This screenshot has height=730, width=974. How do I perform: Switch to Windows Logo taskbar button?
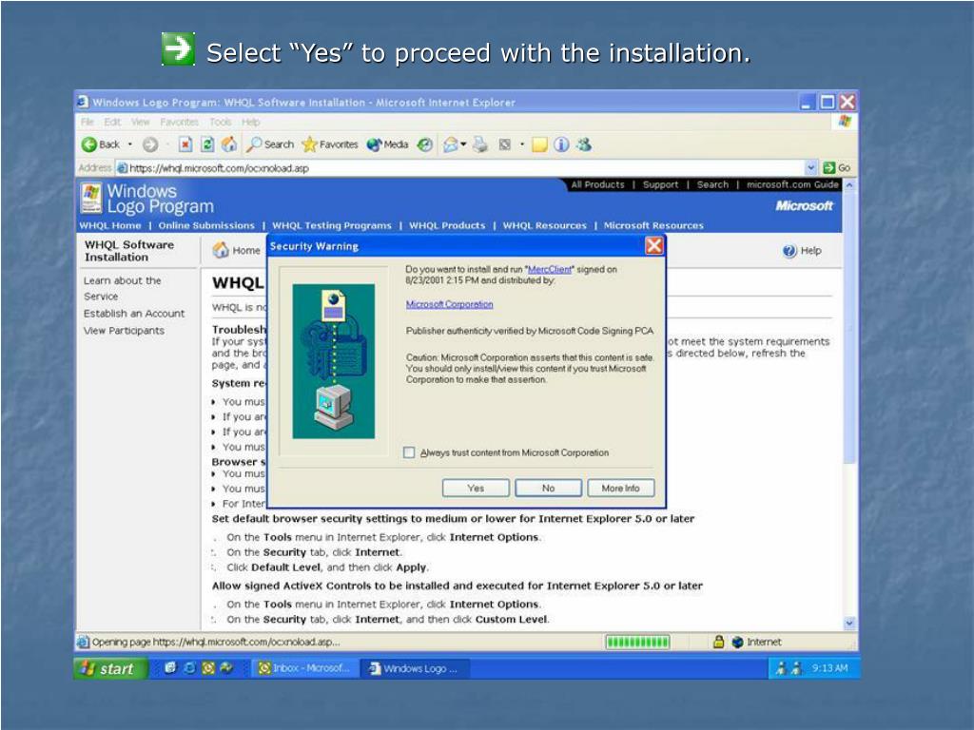pyautogui.click(x=415, y=668)
